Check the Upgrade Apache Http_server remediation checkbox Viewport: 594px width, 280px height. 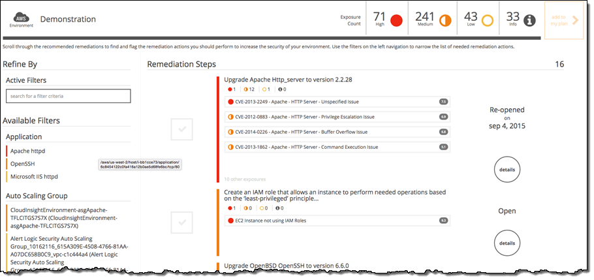tap(181, 129)
